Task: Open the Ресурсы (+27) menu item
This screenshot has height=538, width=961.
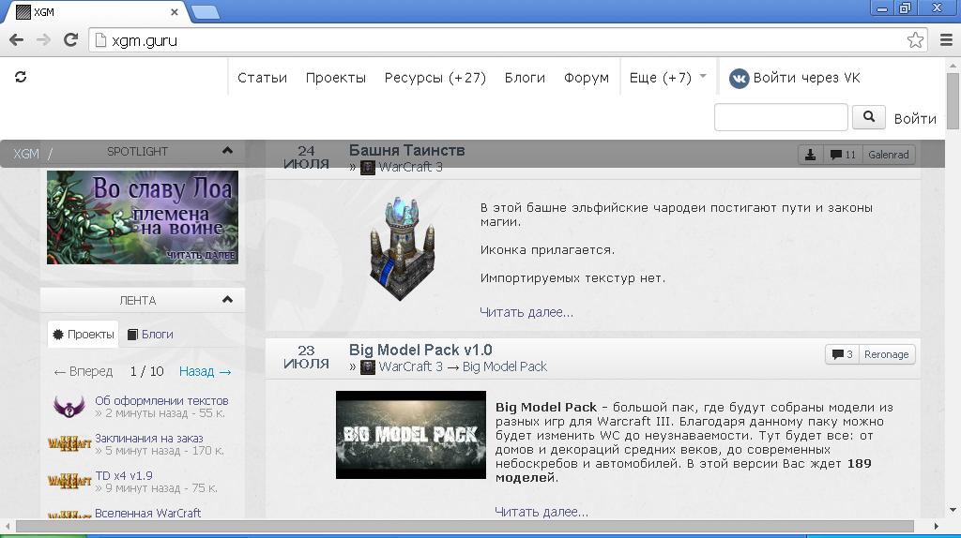Action: coord(435,78)
